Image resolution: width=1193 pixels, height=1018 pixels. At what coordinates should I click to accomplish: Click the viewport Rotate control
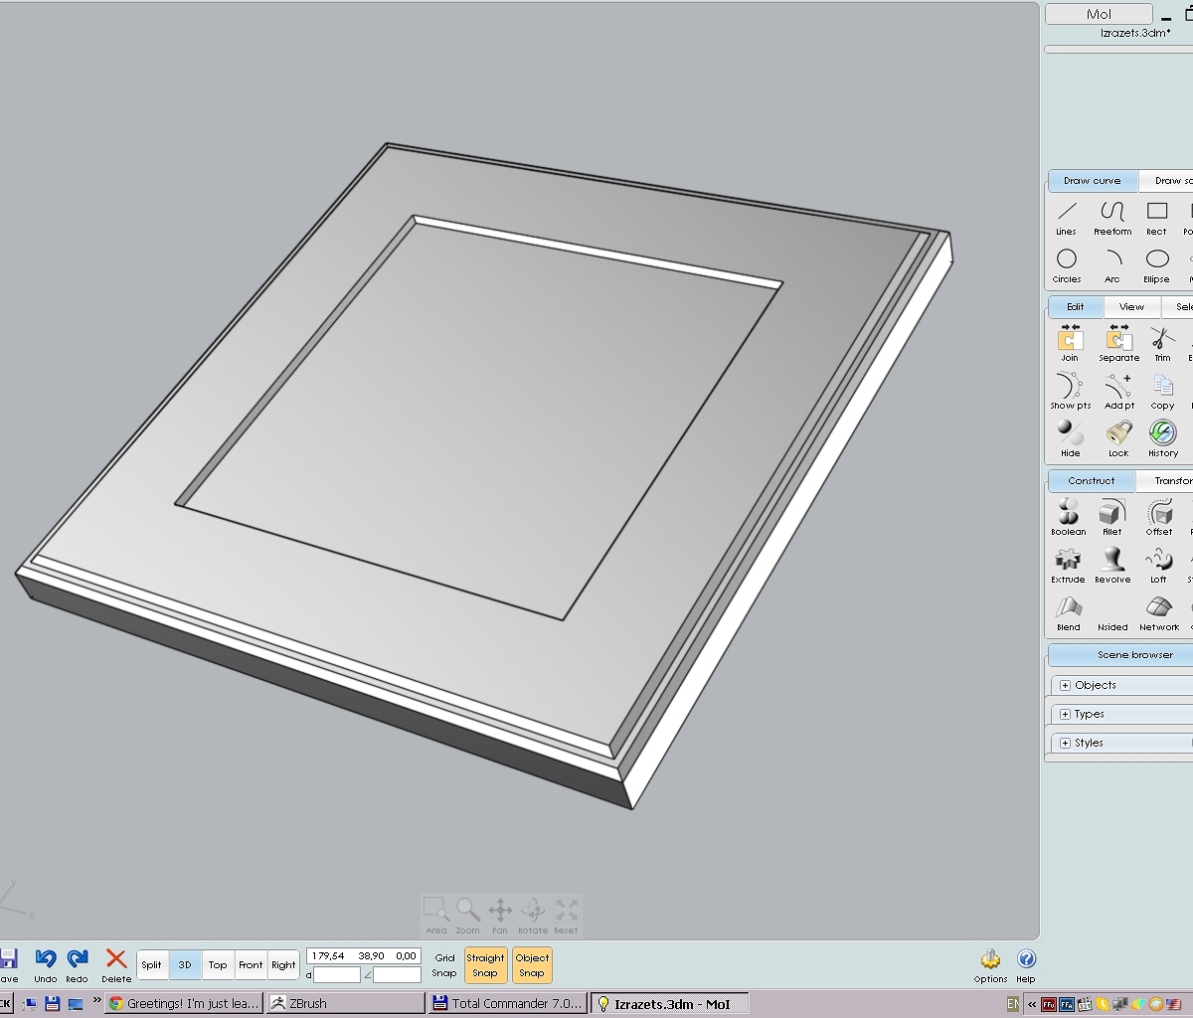533,916
